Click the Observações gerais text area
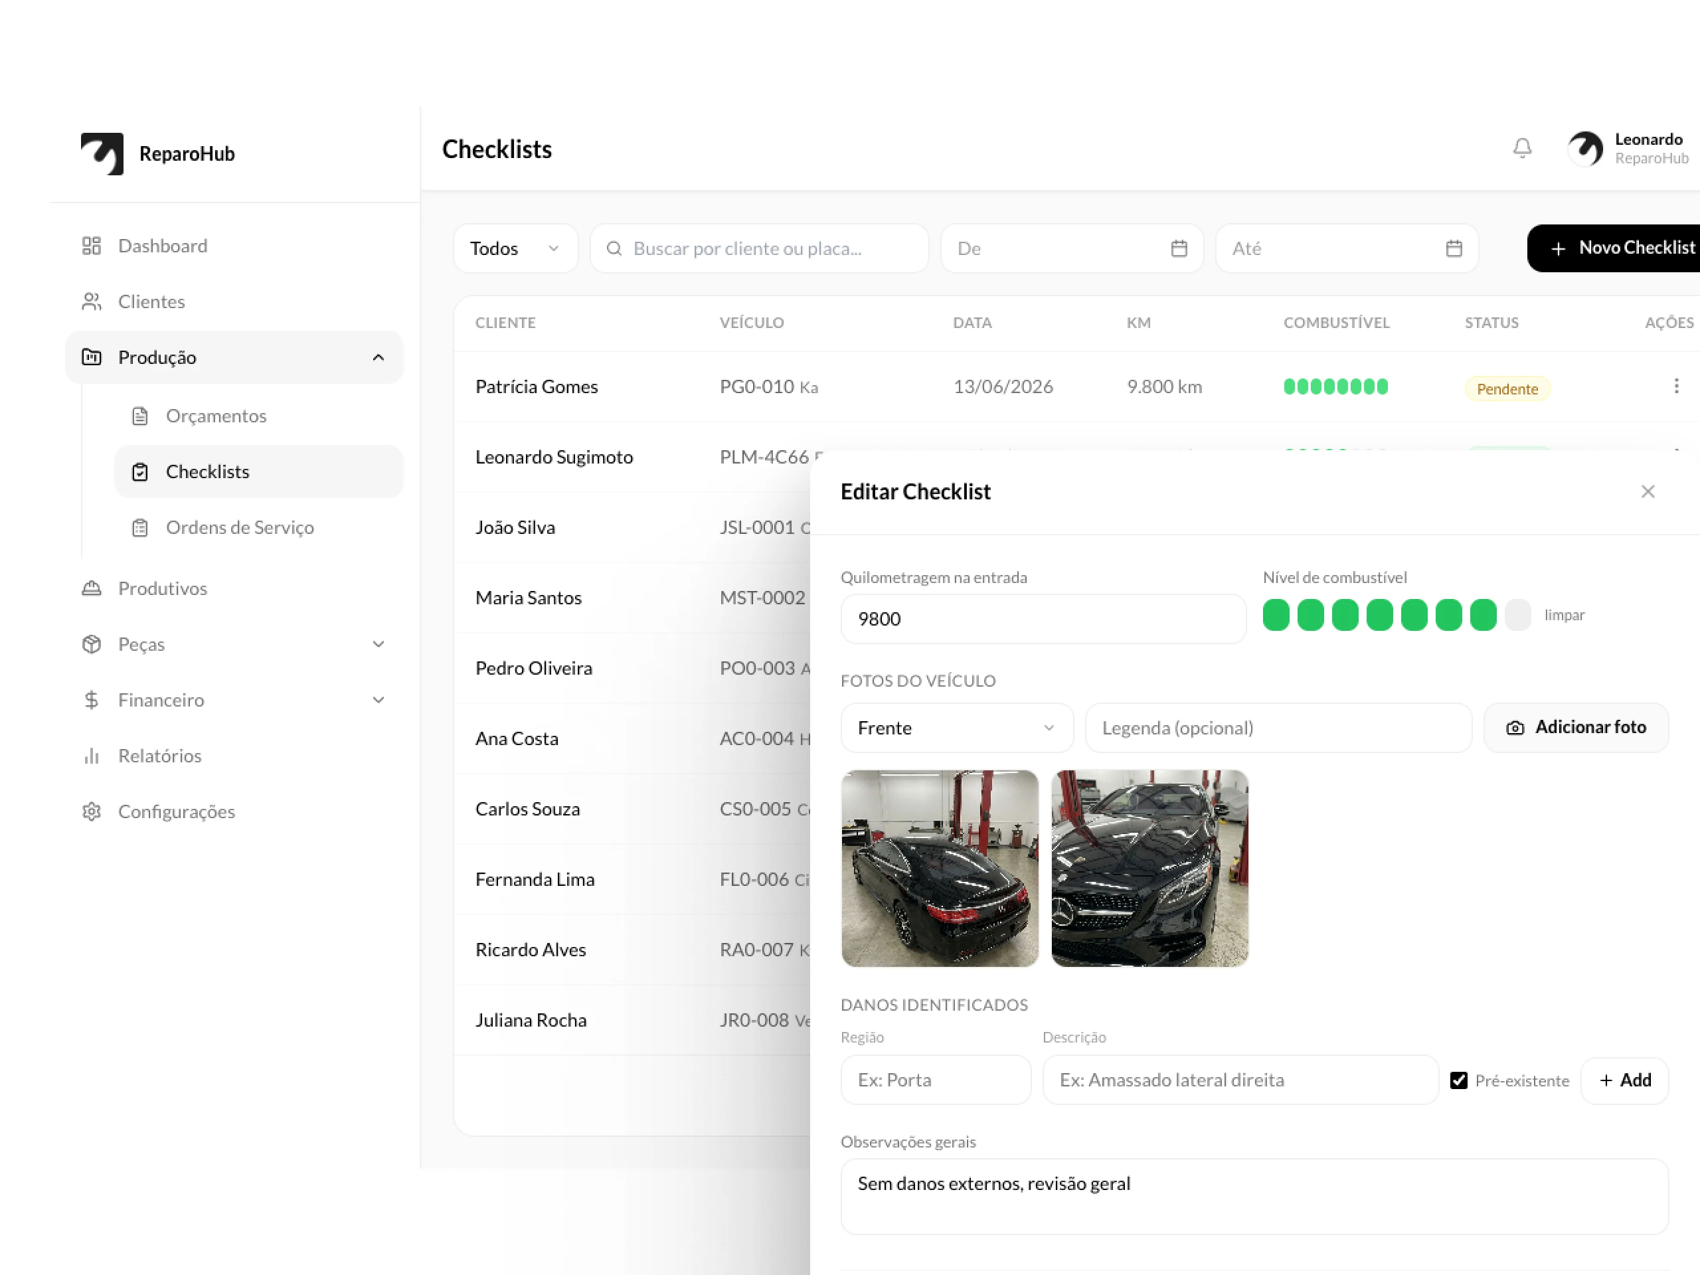 pyautogui.click(x=1254, y=1197)
